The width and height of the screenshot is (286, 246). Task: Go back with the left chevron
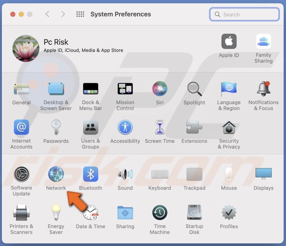click(x=47, y=14)
